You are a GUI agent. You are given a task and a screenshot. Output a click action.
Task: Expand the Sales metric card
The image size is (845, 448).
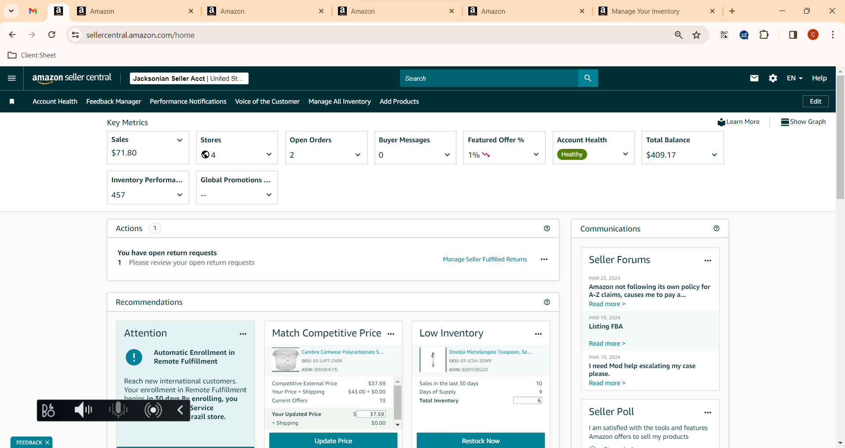click(180, 140)
